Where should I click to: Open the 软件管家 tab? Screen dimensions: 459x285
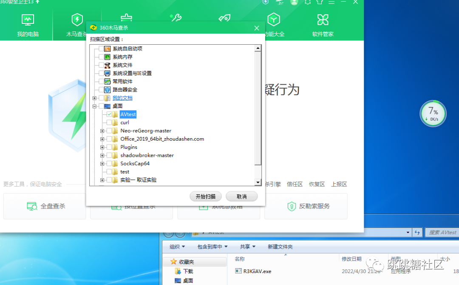point(323,26)
